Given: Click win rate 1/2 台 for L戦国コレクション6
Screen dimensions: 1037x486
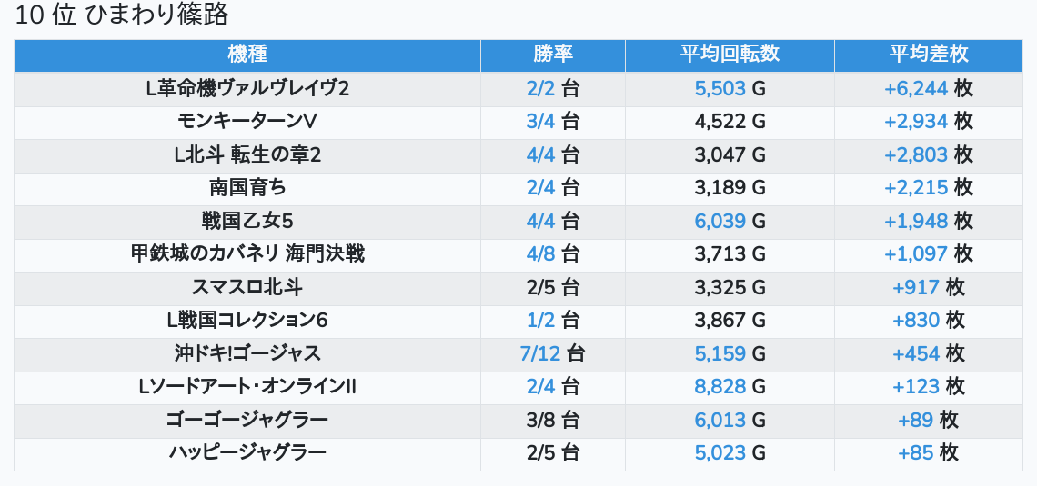Looking at the screenshot, I should pos(553,321).
